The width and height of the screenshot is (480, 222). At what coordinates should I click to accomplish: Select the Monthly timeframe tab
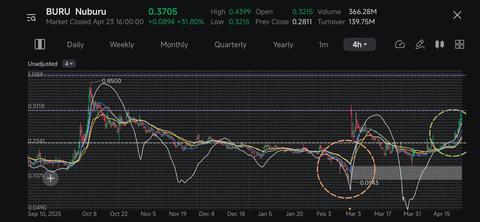pos(174,44)
